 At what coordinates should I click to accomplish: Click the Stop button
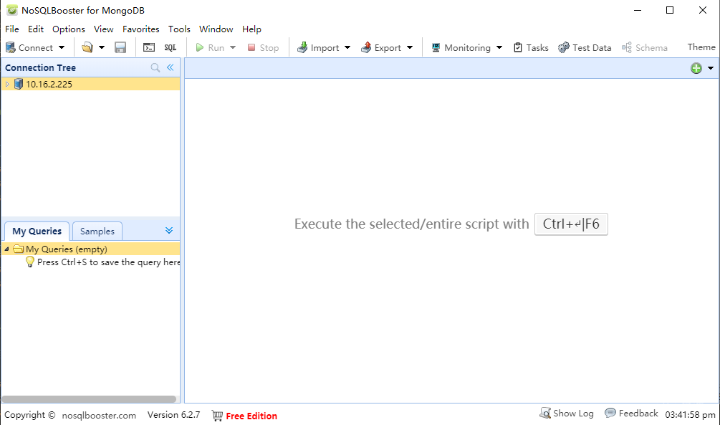[x=263, y=48]
